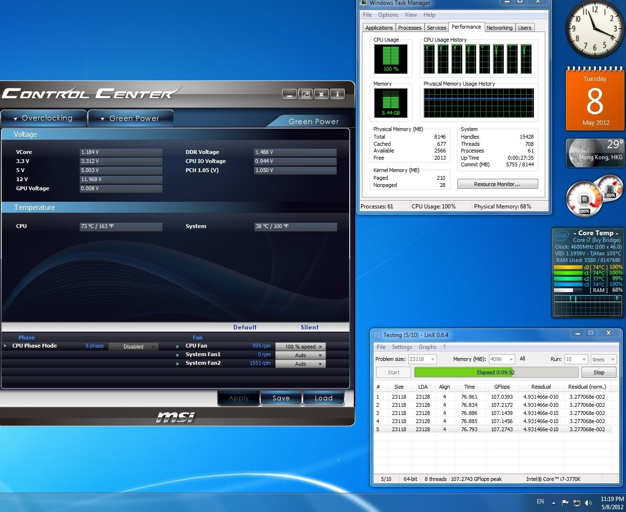Open the Task Manager Options menu
Viewport: 626px width, 512px height.
pyautogui.click(x=388, y=15)
